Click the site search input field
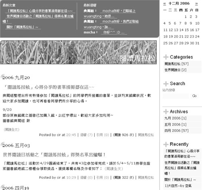 pos(176,96)
